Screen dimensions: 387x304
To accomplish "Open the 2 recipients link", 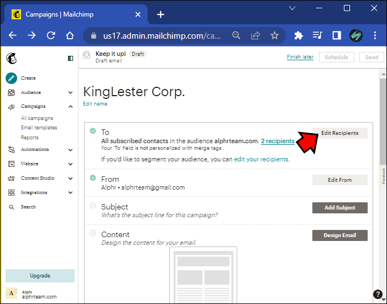I will click(278, 141).
